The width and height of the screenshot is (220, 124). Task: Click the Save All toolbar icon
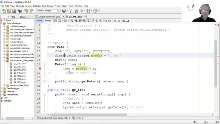[x=20, y=11]
